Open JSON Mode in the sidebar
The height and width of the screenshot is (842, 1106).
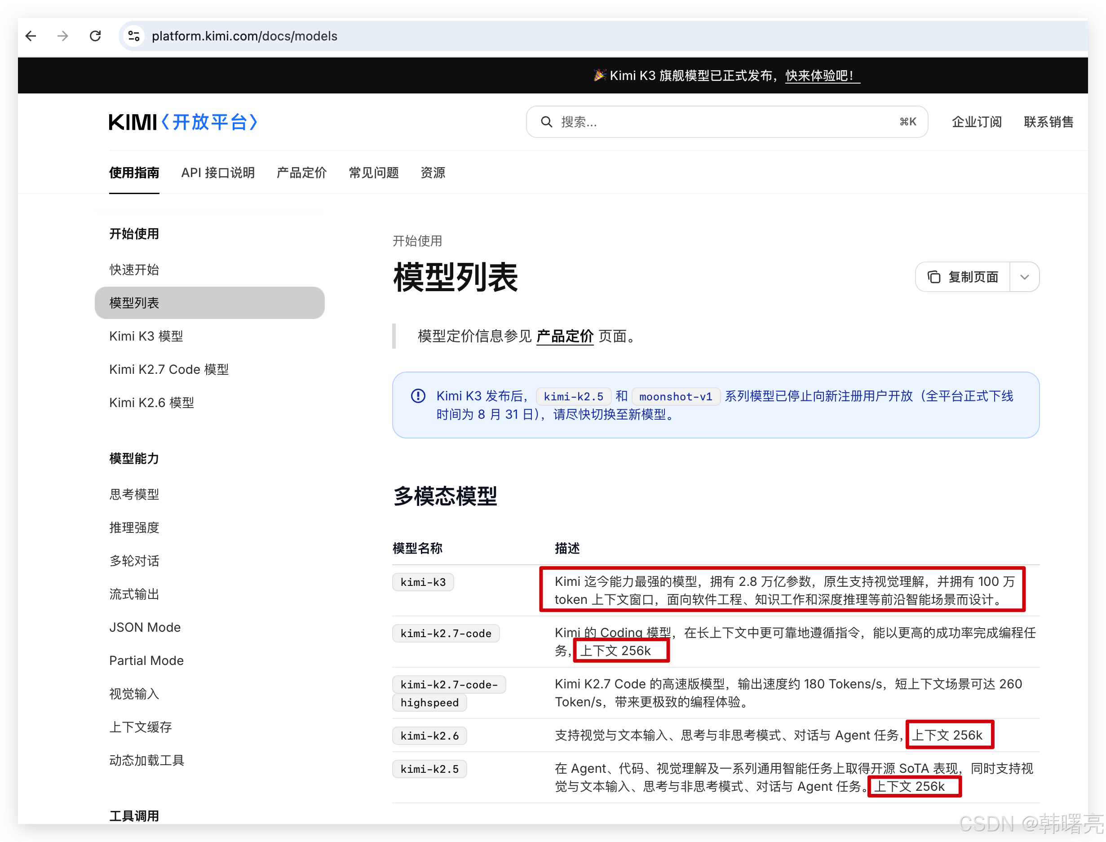pyautogui.click(x=145, y=628)
